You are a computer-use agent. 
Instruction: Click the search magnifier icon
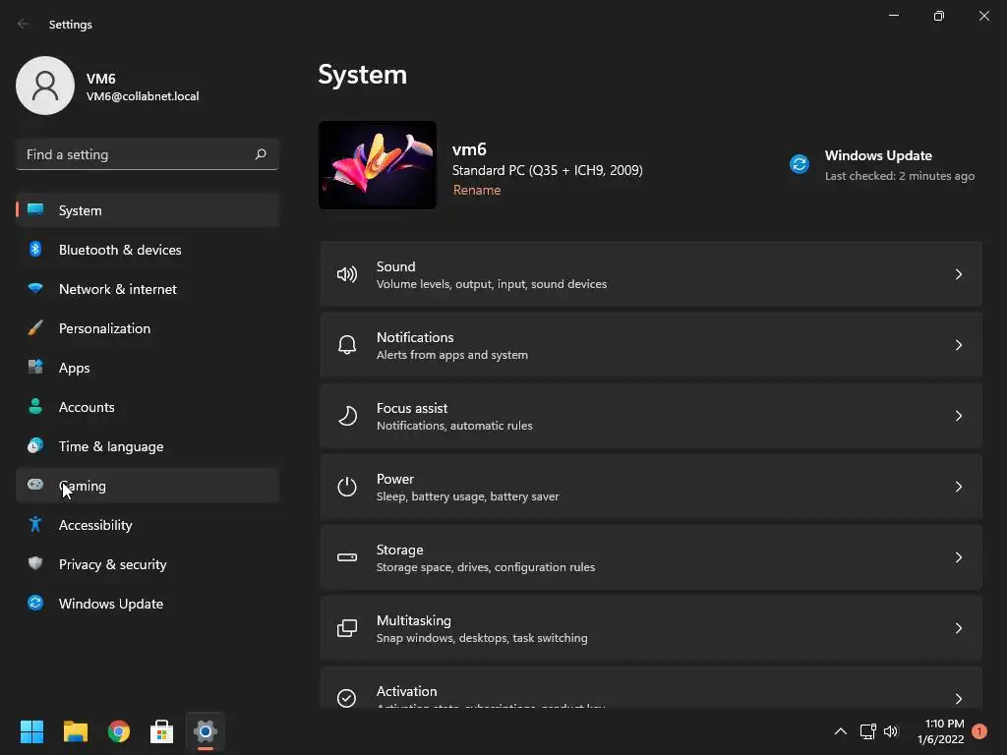[260, 154]
